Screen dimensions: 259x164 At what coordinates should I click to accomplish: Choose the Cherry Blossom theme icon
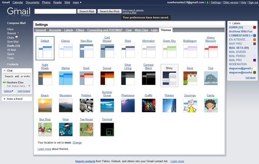[x=211, y=51]
